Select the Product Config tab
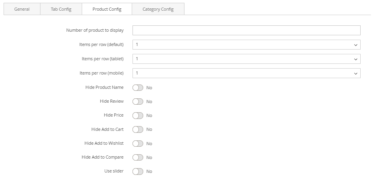Image resolution: width=388 pixels, height=184 pixels. (107, 9)
